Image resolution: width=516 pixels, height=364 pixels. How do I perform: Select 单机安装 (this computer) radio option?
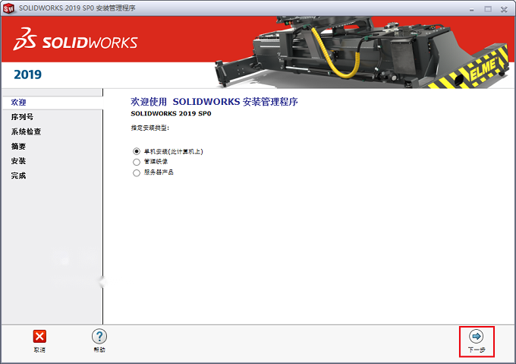pos(137,151)
